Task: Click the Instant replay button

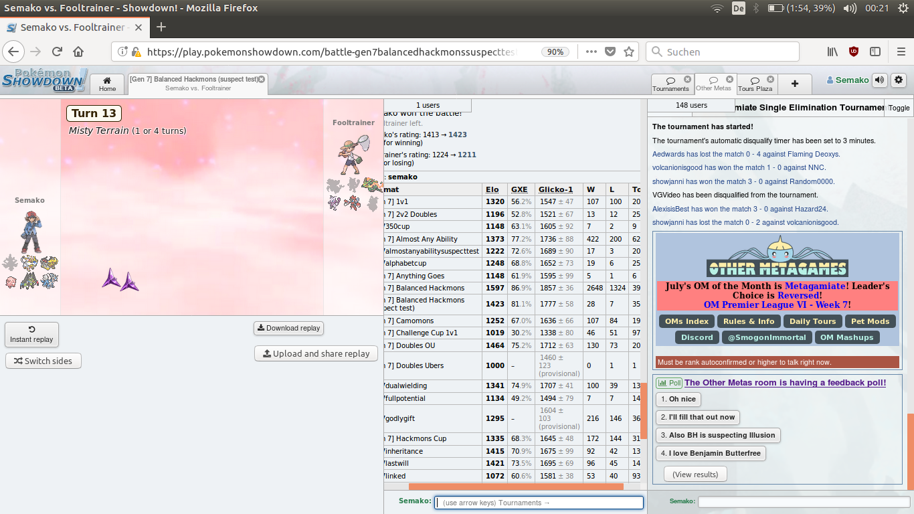Action: (31, 335)
